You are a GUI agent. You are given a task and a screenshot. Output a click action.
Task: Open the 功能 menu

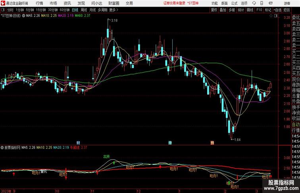(214, 3)
